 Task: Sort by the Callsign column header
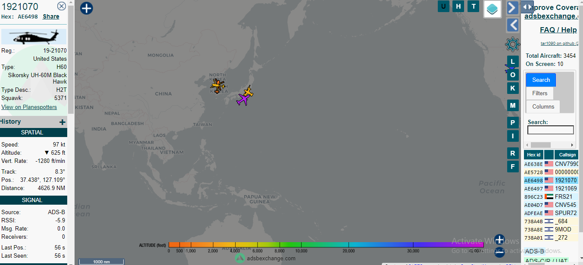[x=567, y=155]
